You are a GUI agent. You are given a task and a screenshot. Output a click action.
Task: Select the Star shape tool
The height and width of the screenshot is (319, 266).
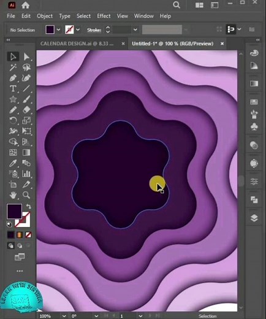pyautogui.click(x=13, y=99)
